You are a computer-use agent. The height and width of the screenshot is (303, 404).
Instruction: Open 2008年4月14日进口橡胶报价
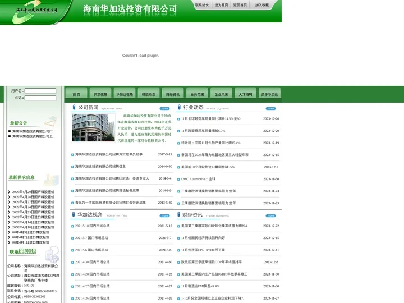click(x=33, y=222)
